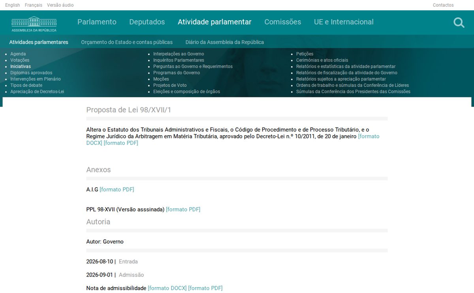This screenshot has height=293, width=474.
Task: Select the Atividades parlamentares tab
Action: (x=39, y=42)
